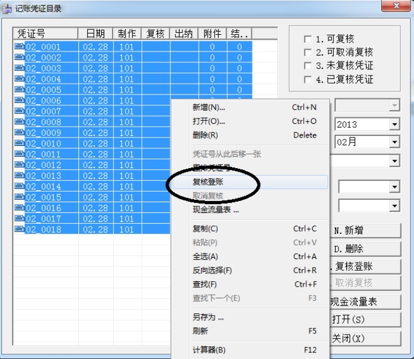Image resolution: width=414 pixels, height=359 pixels.
Task: Click the 记账凭证目录 title bar icon
Action: (7, 9)
